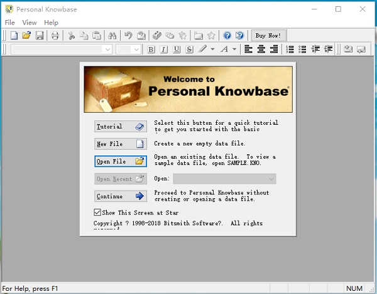This screenshot has height=294, width=377.
Task: Uncheck Show This Screen at Startup
Action: click(x=97, y=213)
